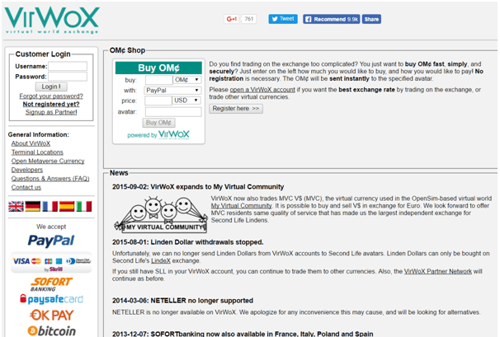Switch language to French flag
This screenshot has width=500, height=337.
point(50,207)
